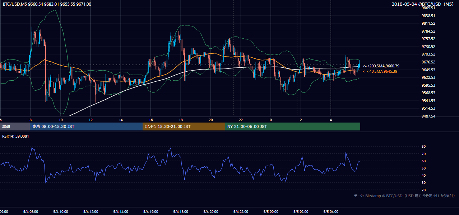Screen dimensions: 459x215
Task: Click price axis label 9703.52
Action: point(428,54)
